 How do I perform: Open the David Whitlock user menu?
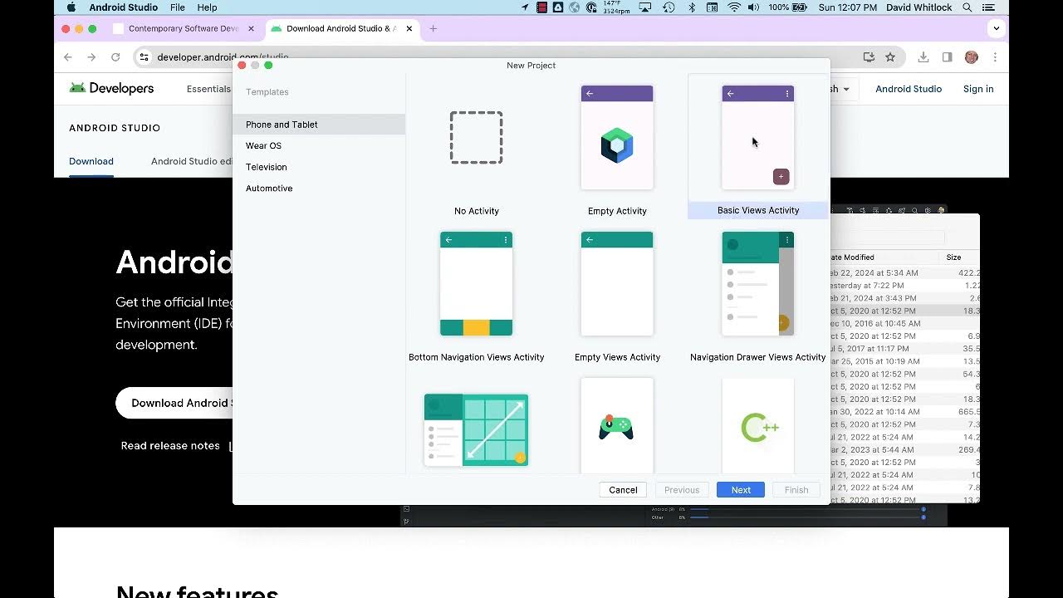(x=919, y=7)
